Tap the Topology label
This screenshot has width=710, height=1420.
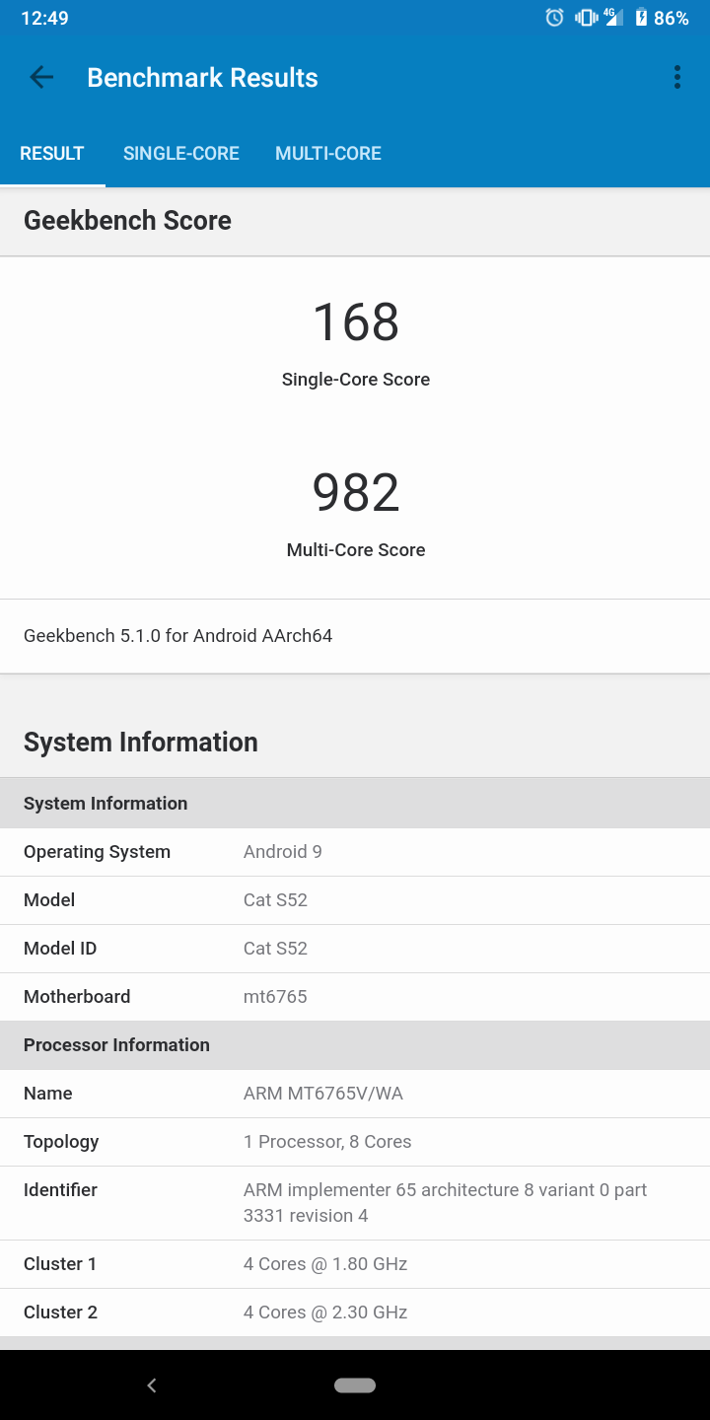point(61,1142)
